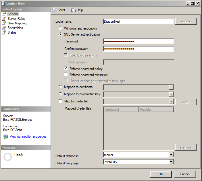
Task: Select Windows authentication radio button
Action: pyautogui.click(x=60, y=28)
